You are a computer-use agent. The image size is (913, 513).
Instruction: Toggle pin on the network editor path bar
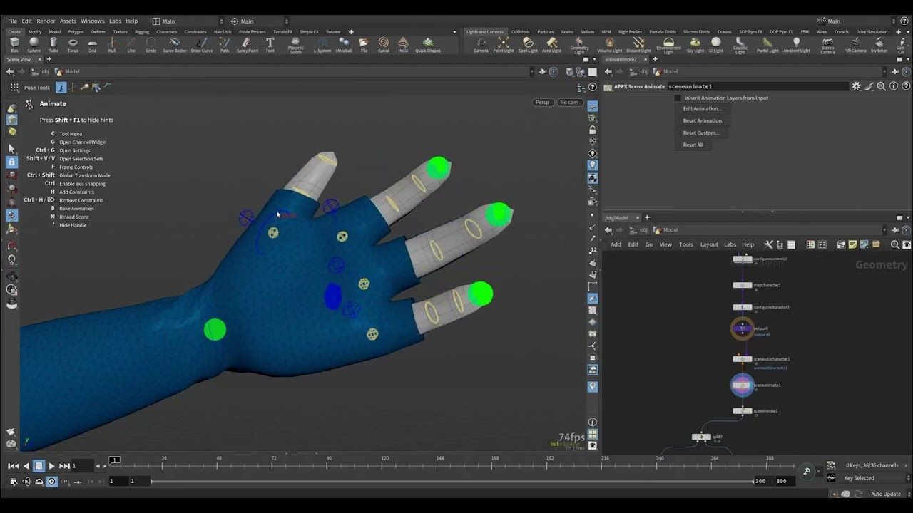(897, 229)
